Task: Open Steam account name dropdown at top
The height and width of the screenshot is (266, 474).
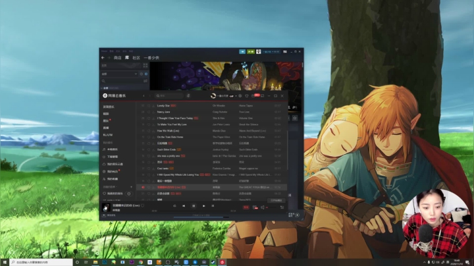Action: (271, 52)
